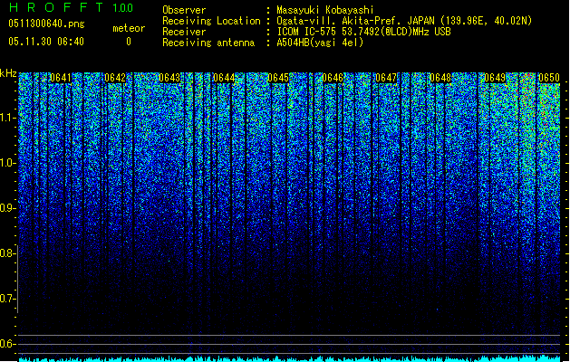The width and height of the screenshot is (570, 362).
Task: Click time marker 0645 on spectrogram
Action: (x=278, y=78)
